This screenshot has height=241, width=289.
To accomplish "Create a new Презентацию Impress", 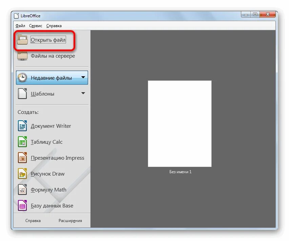I will coord(58,158).
